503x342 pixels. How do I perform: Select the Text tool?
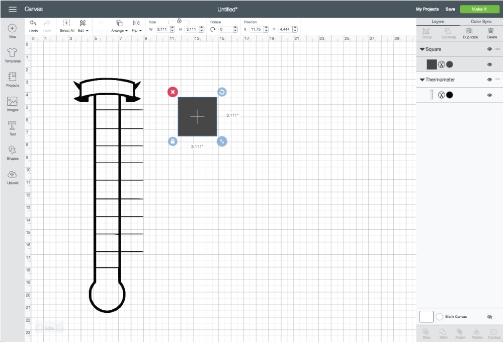pyautogui.click(x=13, y=127)
